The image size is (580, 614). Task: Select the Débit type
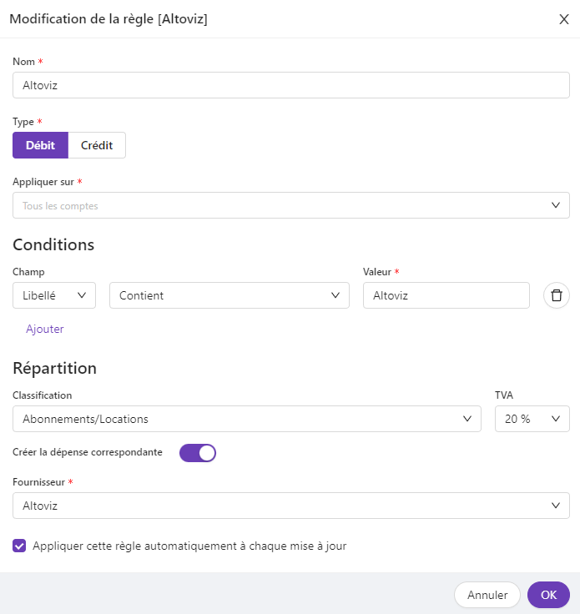coord(40,145)
